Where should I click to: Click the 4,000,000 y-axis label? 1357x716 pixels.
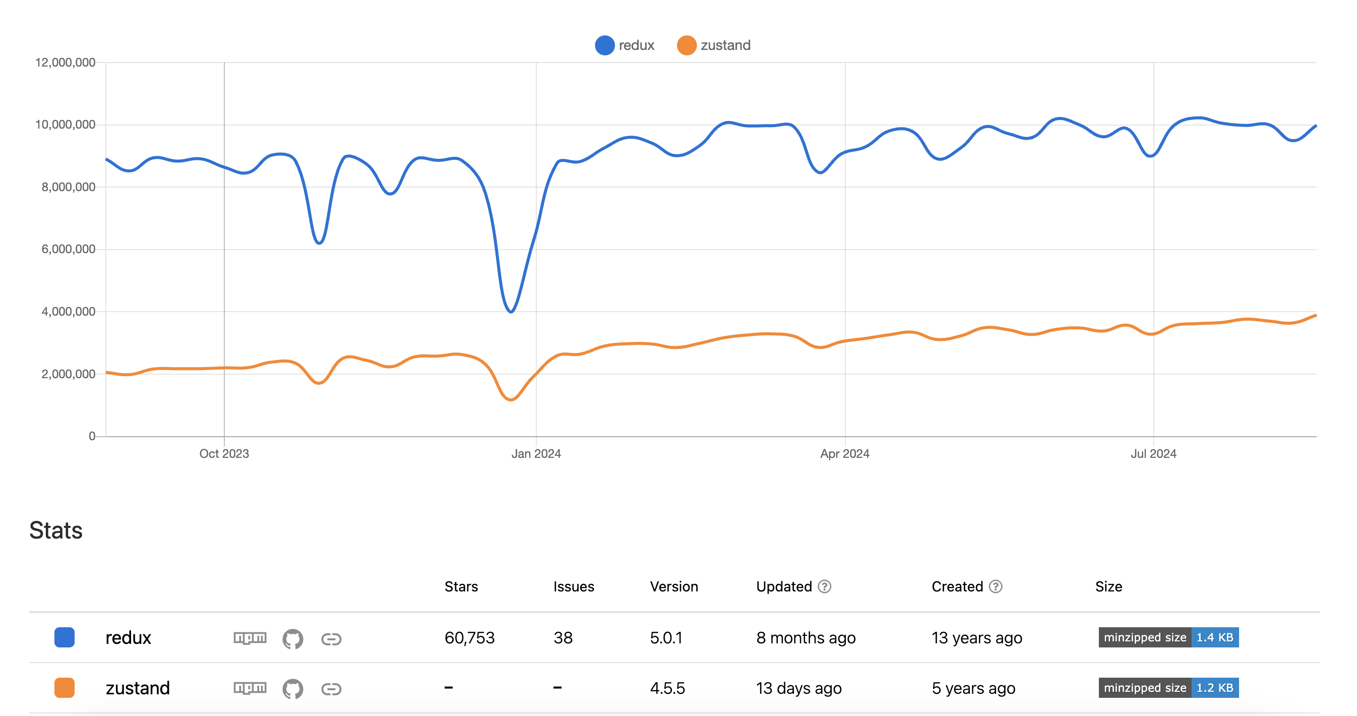coord(69,312)
